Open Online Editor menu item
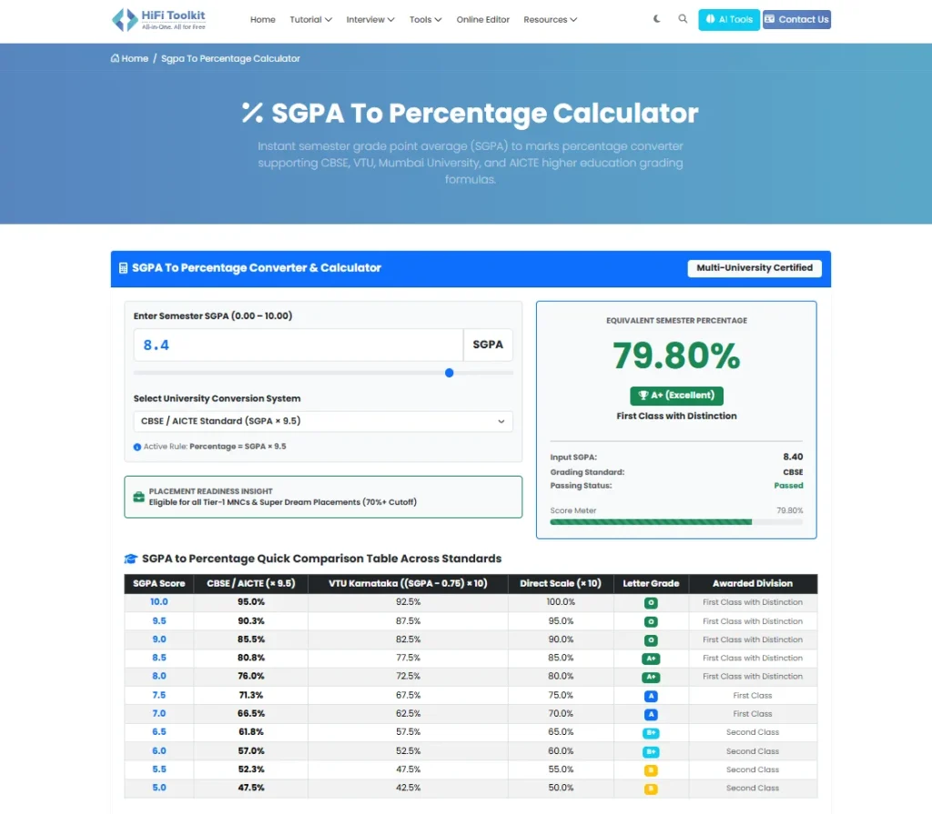Viewport: 932px width, 814px height. [x=482, y=20]
